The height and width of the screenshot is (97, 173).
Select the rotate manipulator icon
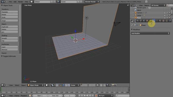click(66, 85)
